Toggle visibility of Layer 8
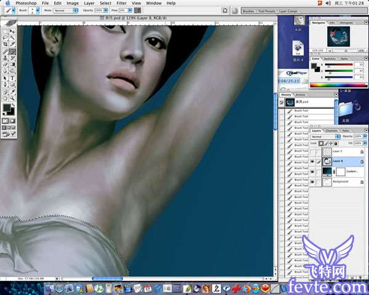Image resolution: width=369 pixels, height=295 pixels. pos(312,161)
